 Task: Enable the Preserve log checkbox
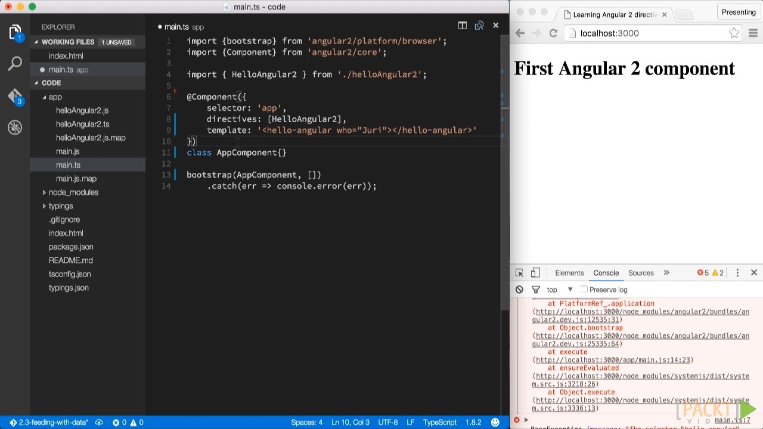(x=584, y=290)
